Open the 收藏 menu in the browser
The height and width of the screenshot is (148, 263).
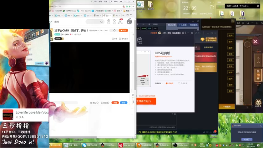click(x=106, y=2)
